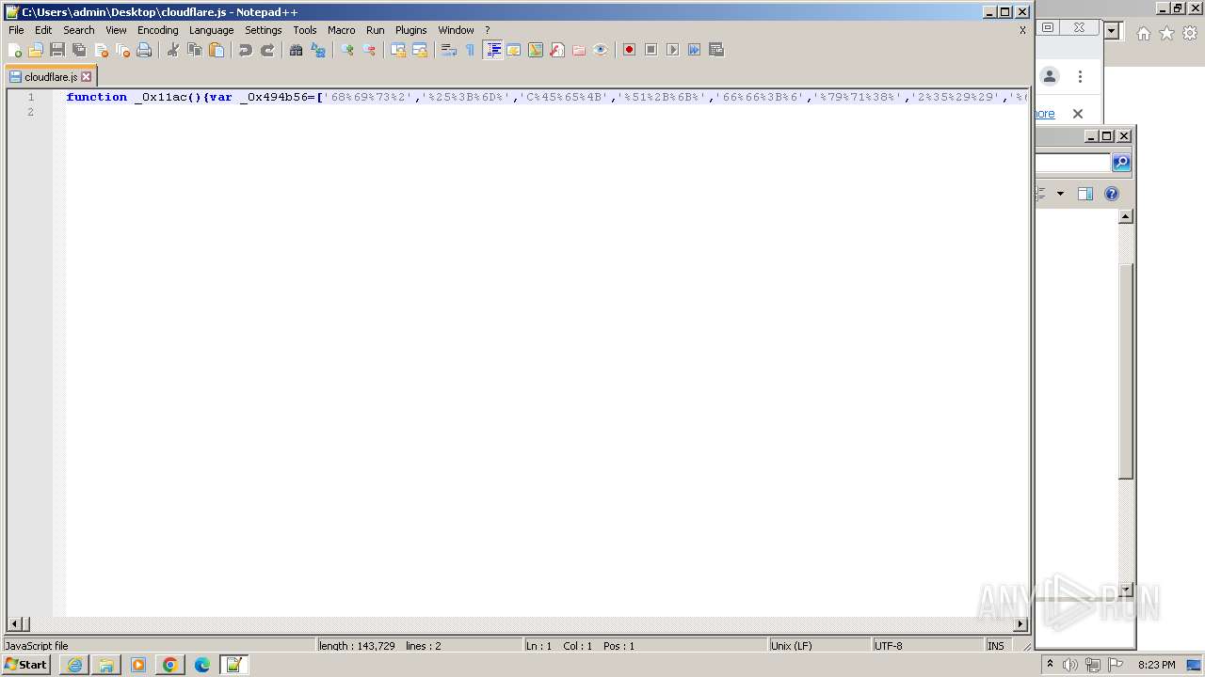This screenshot has height=677, width=1205.
Task: Open the Function List toolbar icon
Action: [557, 50]
